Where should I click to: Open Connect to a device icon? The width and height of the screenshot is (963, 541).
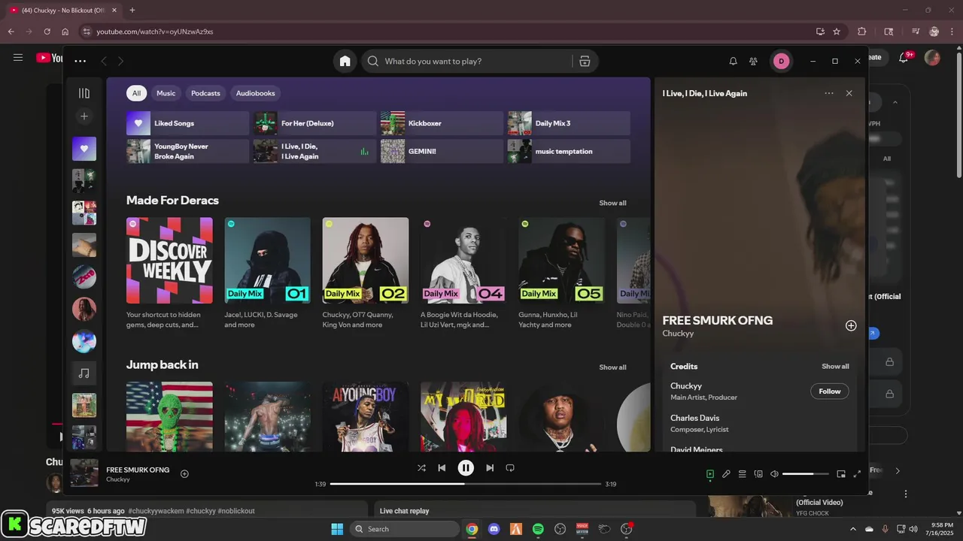click(758, 474)
